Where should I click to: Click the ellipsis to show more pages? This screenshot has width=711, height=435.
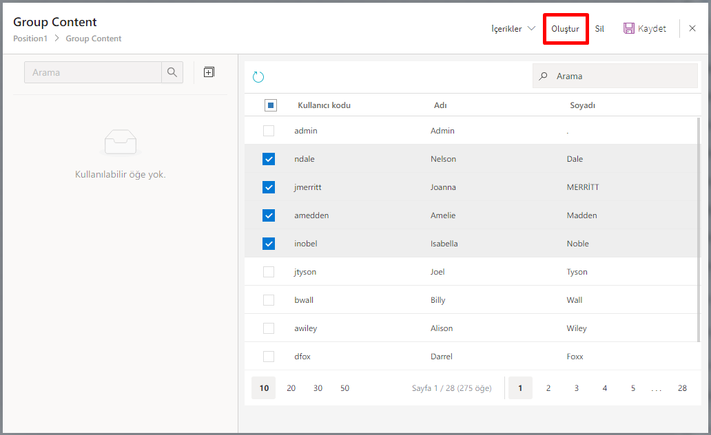pyautogui.click(x=656, y=389)
